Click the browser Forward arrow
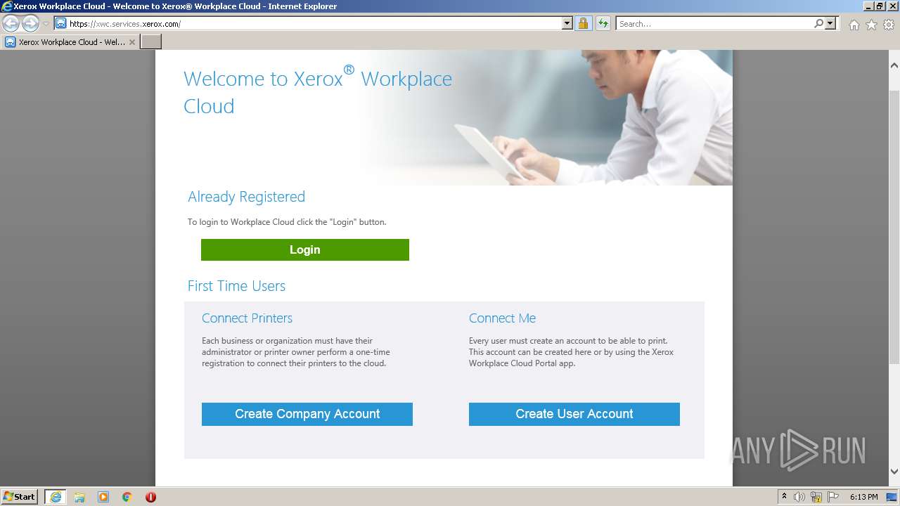The width and height of the screenshot is (900, 506). (x=30, y=24)
